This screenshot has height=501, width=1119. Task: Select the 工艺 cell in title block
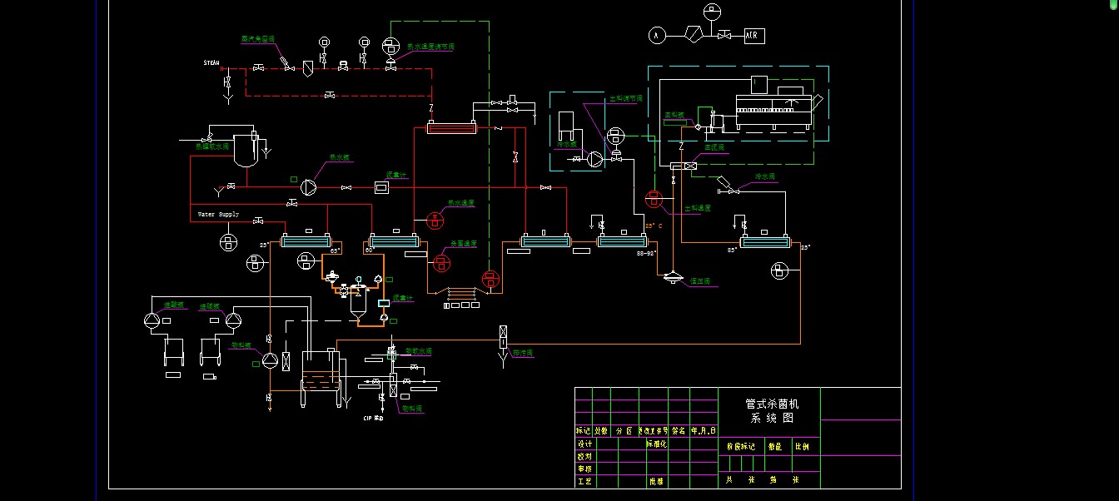(584, 481)
